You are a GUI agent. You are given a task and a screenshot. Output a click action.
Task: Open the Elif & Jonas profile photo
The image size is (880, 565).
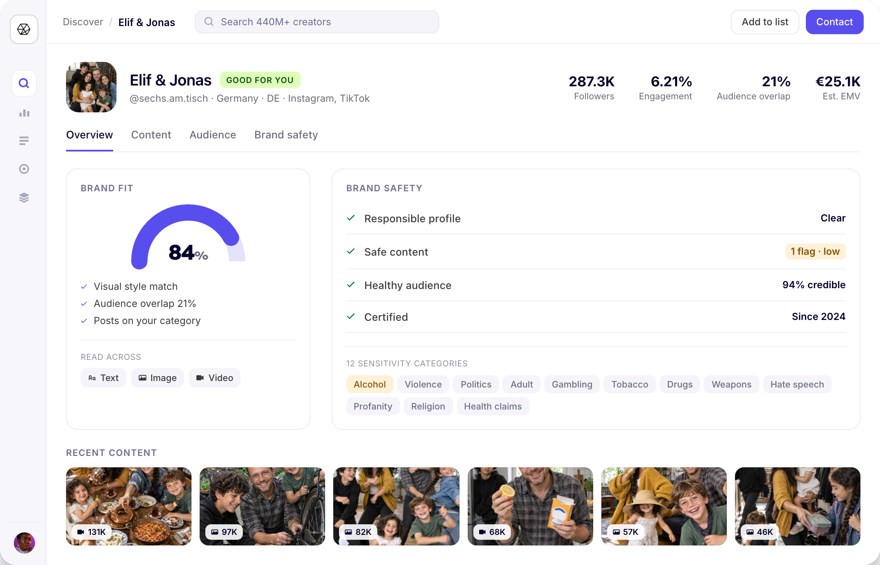[x=91, y=87]
